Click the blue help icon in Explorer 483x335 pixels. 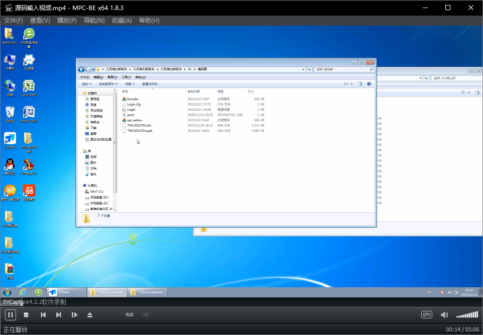(369, 84)
